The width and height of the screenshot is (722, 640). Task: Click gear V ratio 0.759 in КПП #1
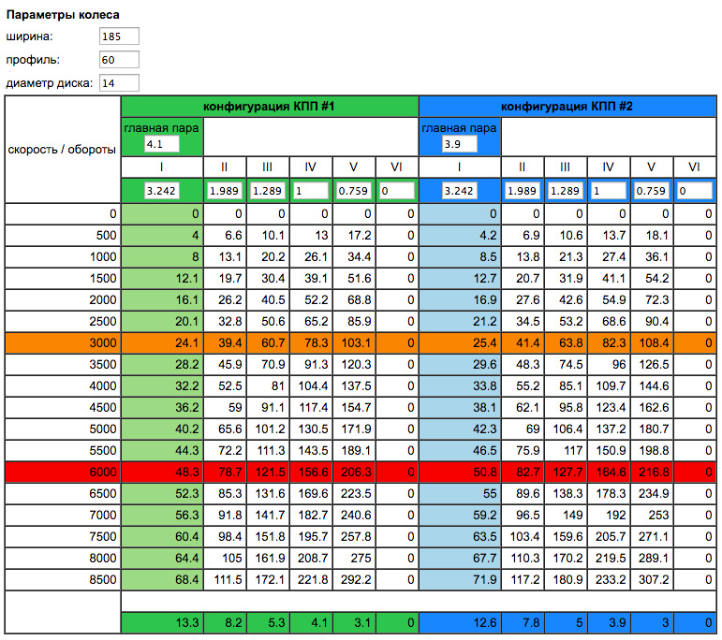[x=354, y=191]
